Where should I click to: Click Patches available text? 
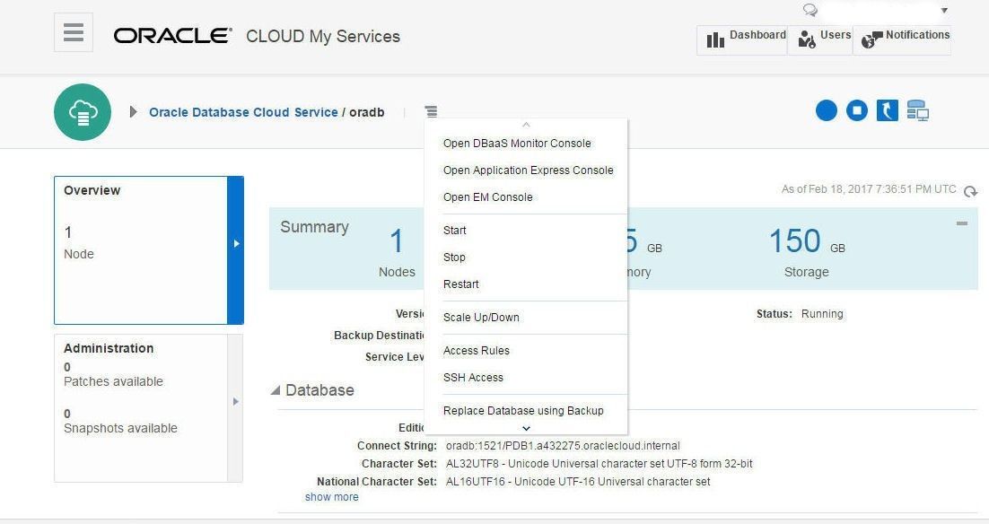[113, 381]
